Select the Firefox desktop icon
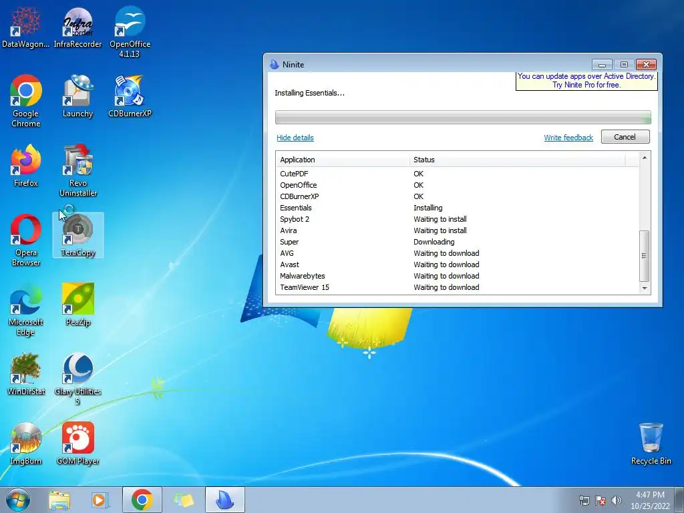The image size is (684, 513). [26, 166]
